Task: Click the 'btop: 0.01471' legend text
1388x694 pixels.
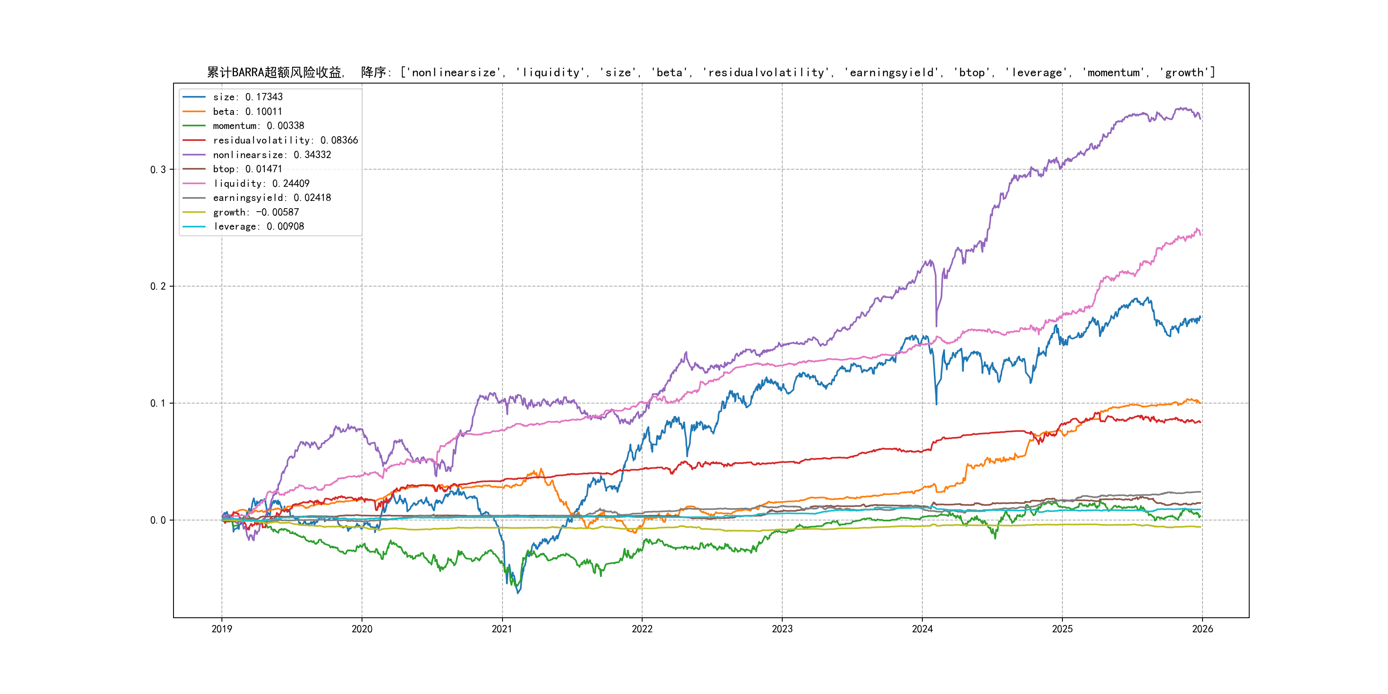Action: coord(247,169)
